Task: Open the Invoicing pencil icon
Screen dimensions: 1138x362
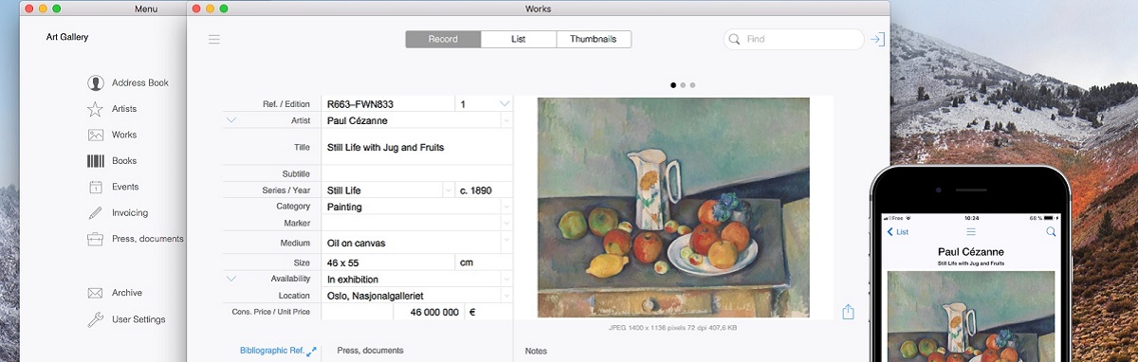Action: (x=95, y=212)
